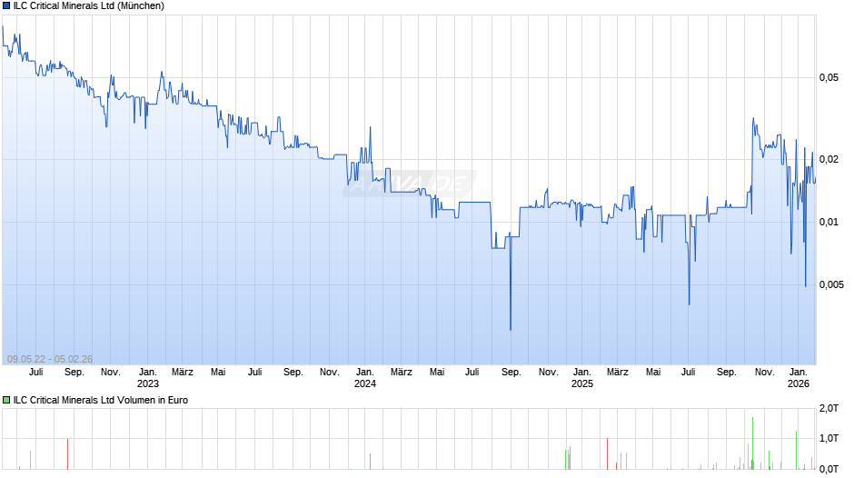Click the blue legend square beside ILC Critical Minerals
854x478 pixels.
tap(6, 6)
